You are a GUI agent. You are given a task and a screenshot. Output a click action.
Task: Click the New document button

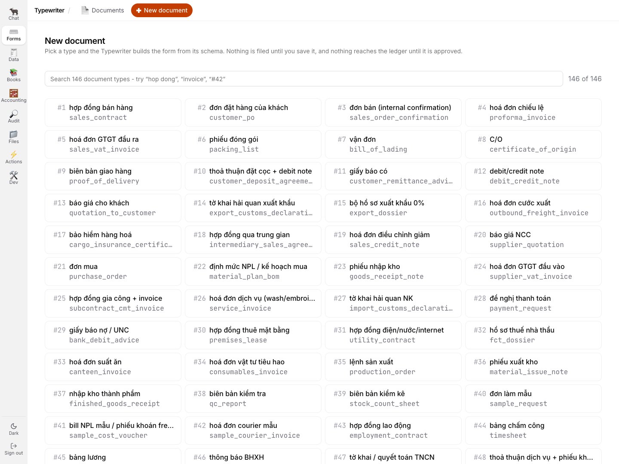tap(162, 10)
